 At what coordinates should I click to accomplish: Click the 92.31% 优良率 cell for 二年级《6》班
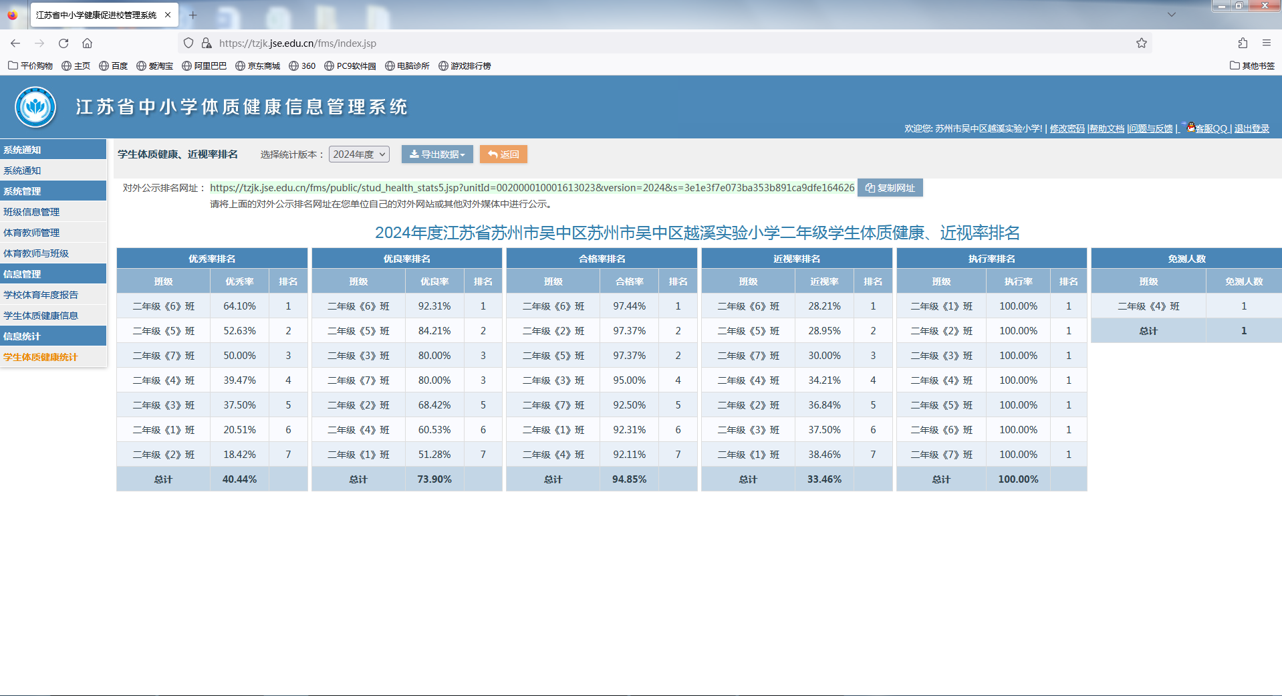434,306
